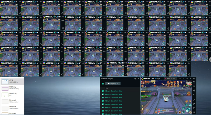Tap the main attack skill button
Image resolution: width=211 pixels, height=115 pixels.
(188, 110)
